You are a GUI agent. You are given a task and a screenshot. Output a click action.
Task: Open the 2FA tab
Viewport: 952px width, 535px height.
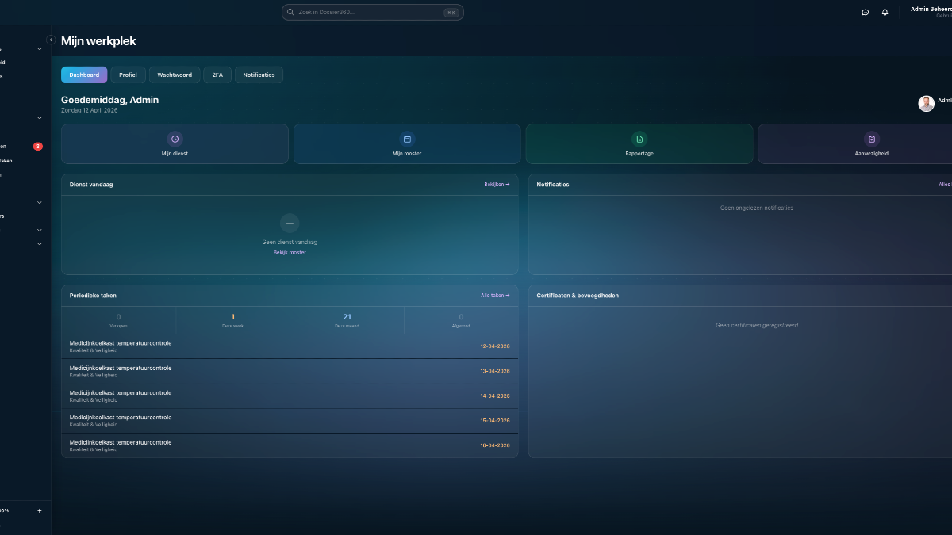click(x=217, y=75)
